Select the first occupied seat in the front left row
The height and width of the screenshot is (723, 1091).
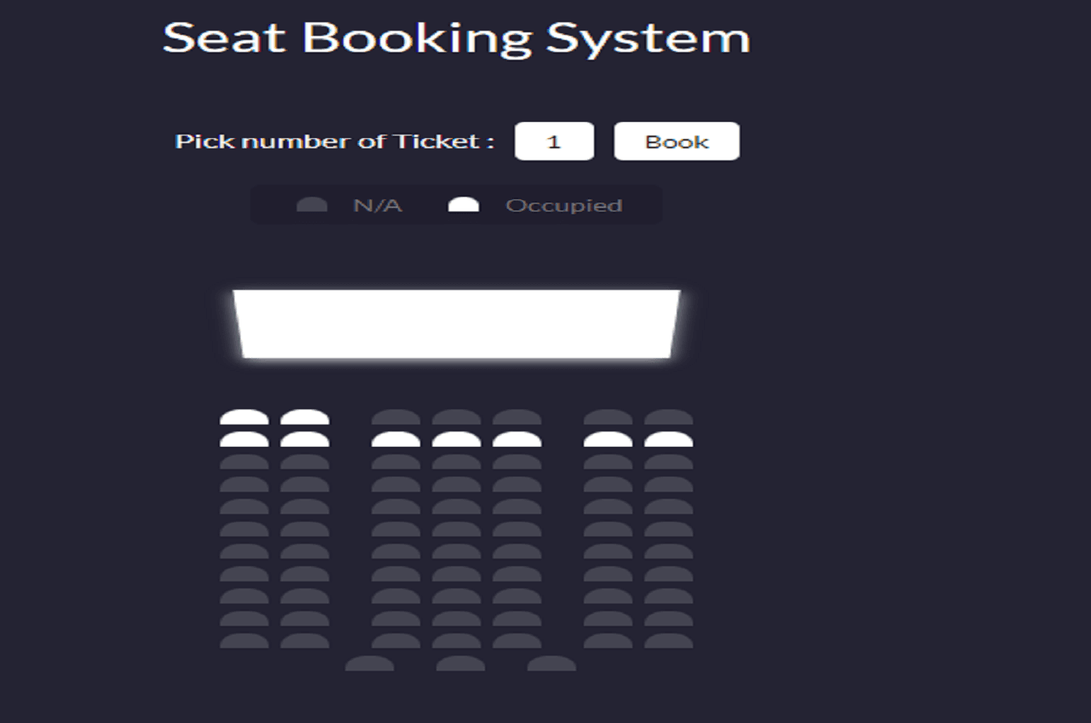click(243, 417)
